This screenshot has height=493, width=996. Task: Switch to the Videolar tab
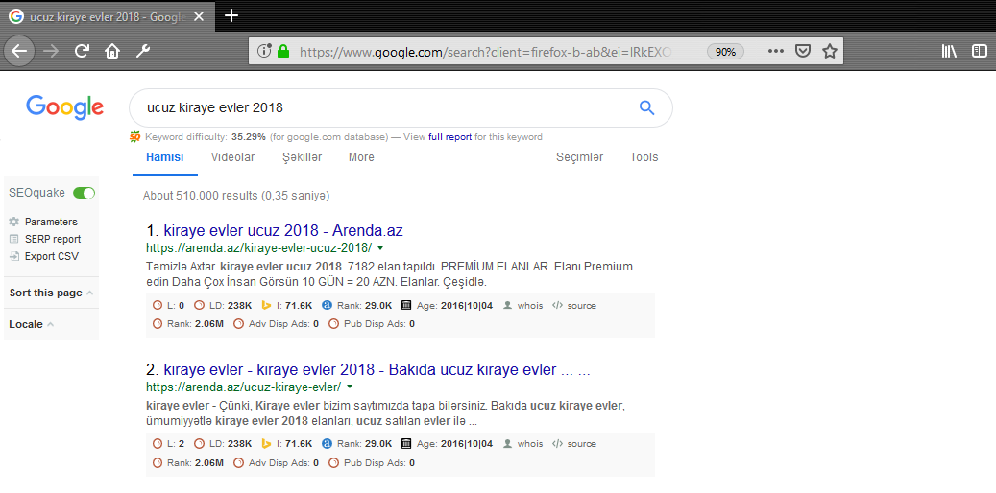[x=232, y=157]
